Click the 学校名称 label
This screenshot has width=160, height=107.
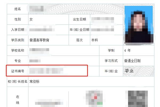pos(18,50)
